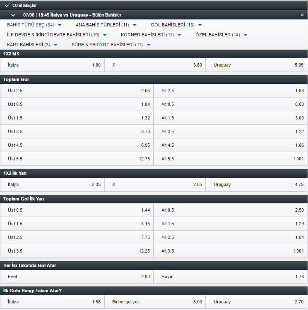The image size is (308, 310).
Task: Select Üst 2.5 at 2.05 Toplam Gol
Action: pos(77,91)
